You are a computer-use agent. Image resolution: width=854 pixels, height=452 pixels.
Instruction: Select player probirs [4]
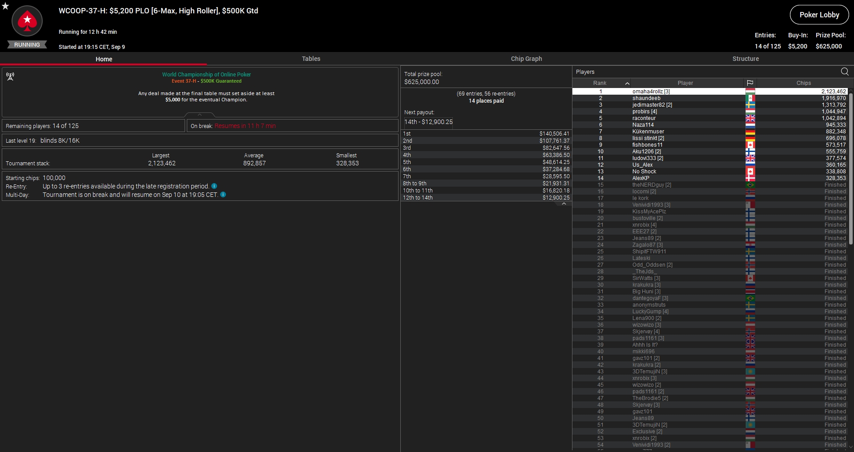[x=710, y=112]
